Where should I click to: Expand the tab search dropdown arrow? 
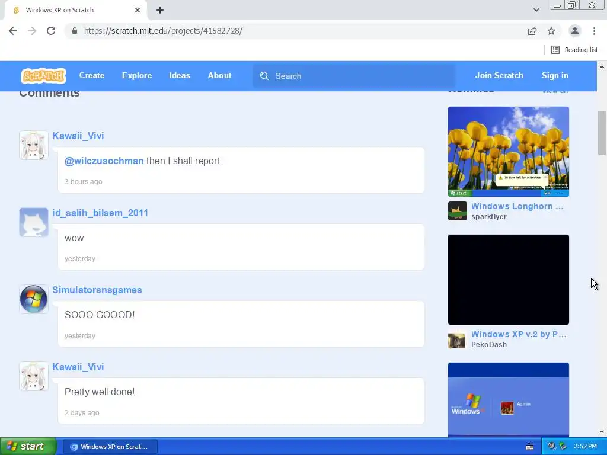tap(536, 10)
